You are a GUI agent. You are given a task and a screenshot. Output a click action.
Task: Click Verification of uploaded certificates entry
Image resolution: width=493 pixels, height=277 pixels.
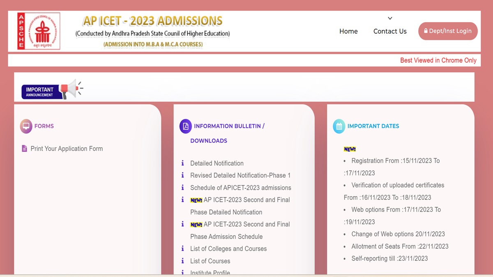coord(394,191)
